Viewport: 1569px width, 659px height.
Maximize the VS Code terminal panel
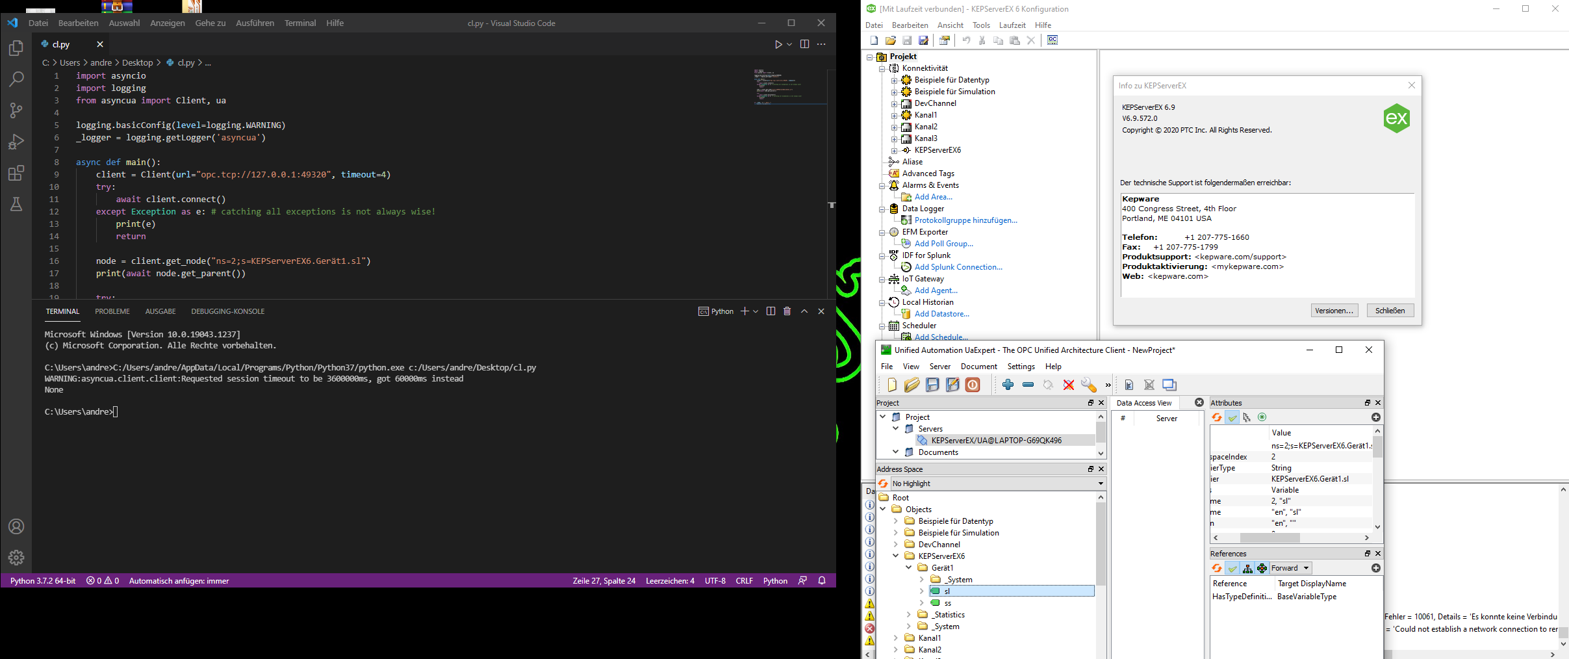804,311
